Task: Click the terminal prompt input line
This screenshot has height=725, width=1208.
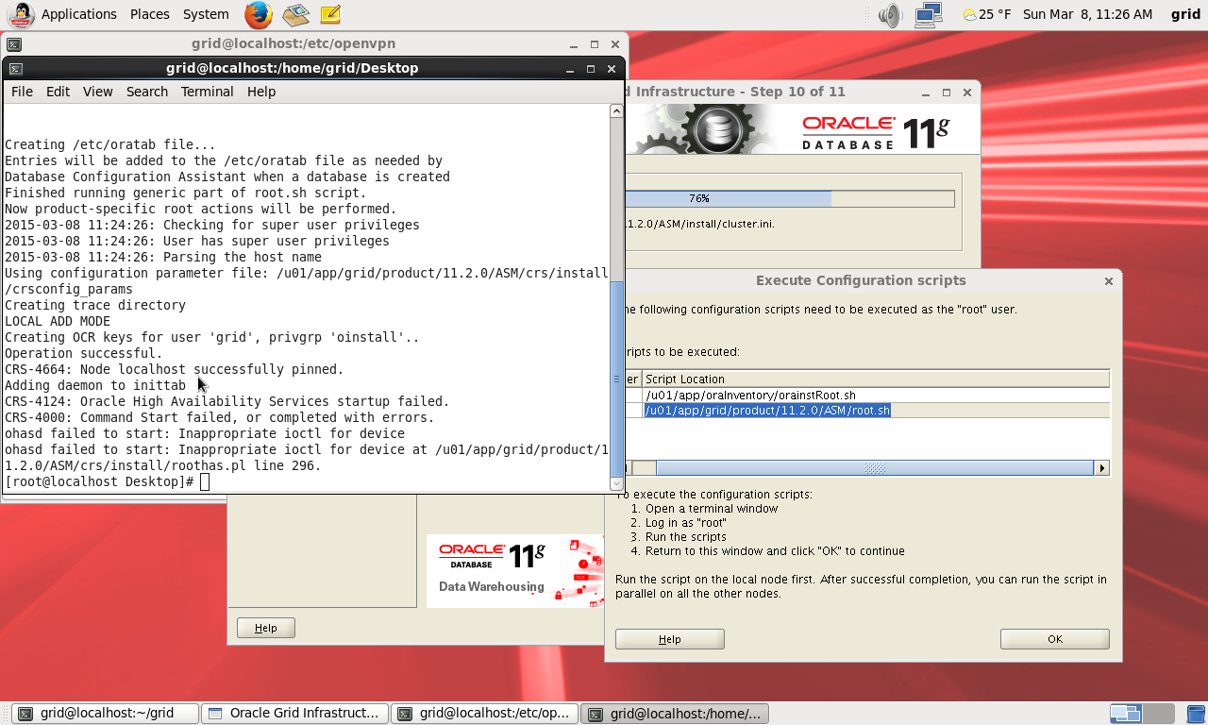Action: pos(307,481)
